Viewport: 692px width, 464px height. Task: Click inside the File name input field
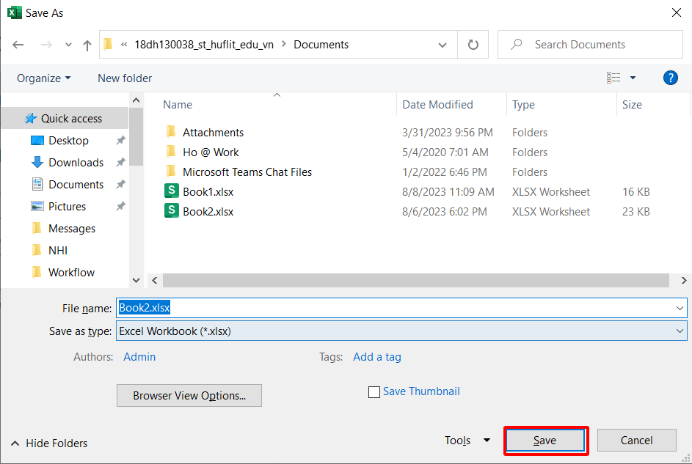294,308
